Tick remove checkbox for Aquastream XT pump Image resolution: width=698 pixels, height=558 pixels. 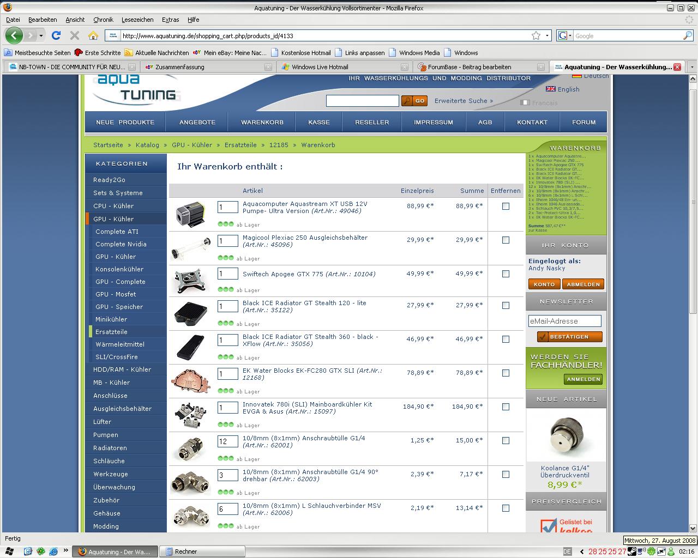[506, 206]
